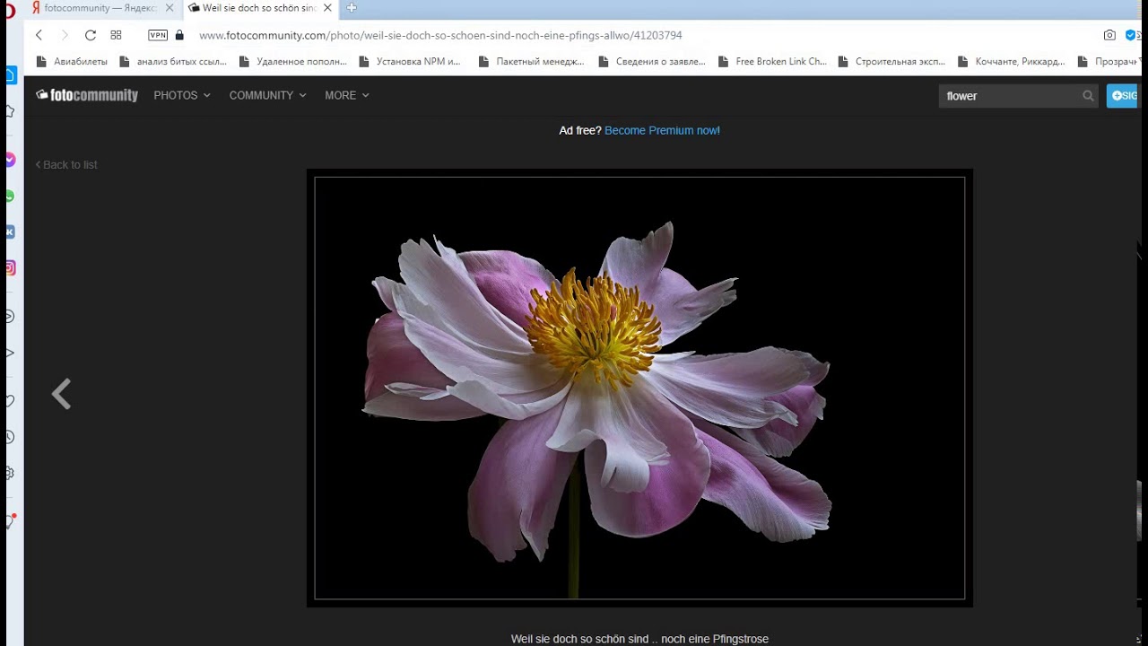Viewport: 1148px width, 646px height.
Task: Close the 'Weil sie doch so schön' tab
Action: coord(328,8)
